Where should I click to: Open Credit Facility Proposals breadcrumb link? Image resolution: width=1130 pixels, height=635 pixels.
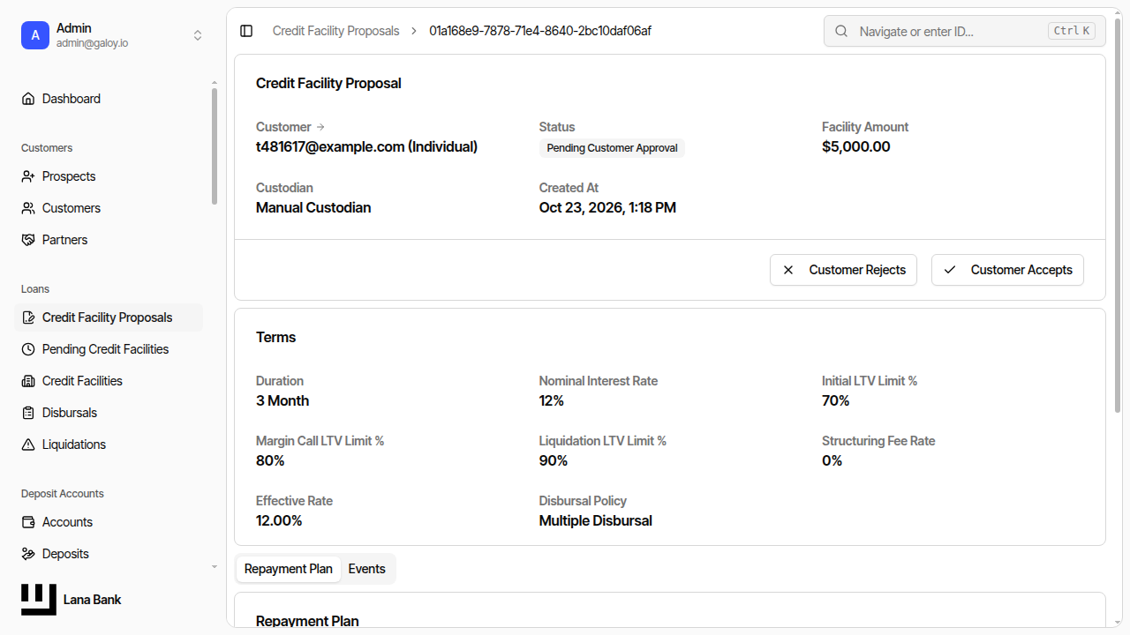coord(336,31)
